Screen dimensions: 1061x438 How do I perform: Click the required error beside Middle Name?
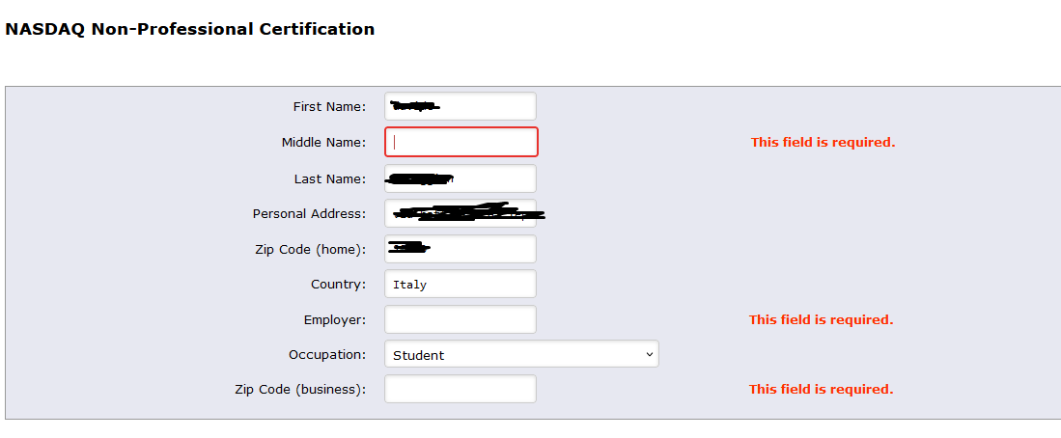pyautogui.click(x=823, y=142)
